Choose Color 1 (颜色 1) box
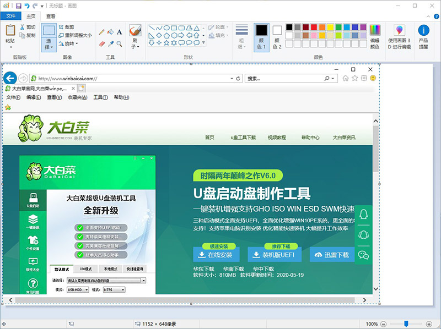The width and height of the screenshot is (441, 329). pyautogui.click(x=261, y=36)
